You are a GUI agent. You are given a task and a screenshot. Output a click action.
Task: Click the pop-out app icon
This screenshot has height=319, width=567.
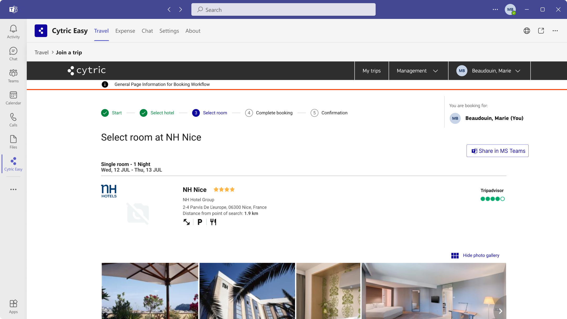click(x=541, y=31)
